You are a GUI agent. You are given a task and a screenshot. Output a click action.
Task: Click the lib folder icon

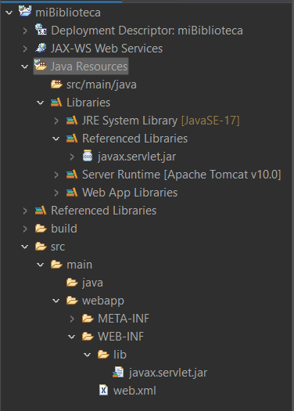103,355
